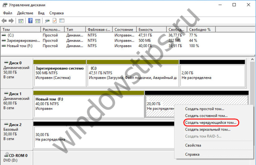
Task: Click the view settings list toolbar icon
Action: (62, 21)
